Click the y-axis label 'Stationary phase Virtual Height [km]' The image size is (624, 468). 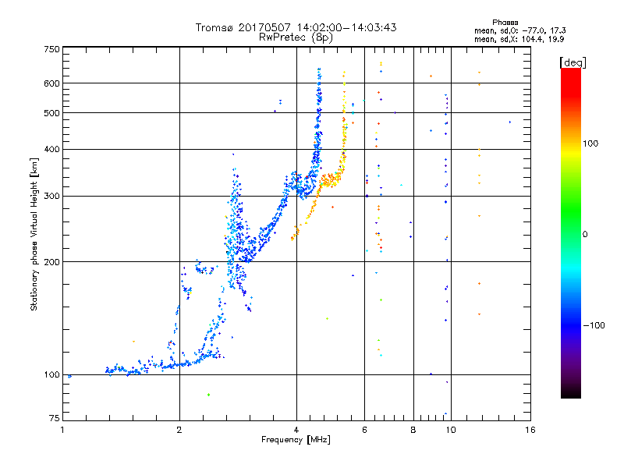[34, 234]
